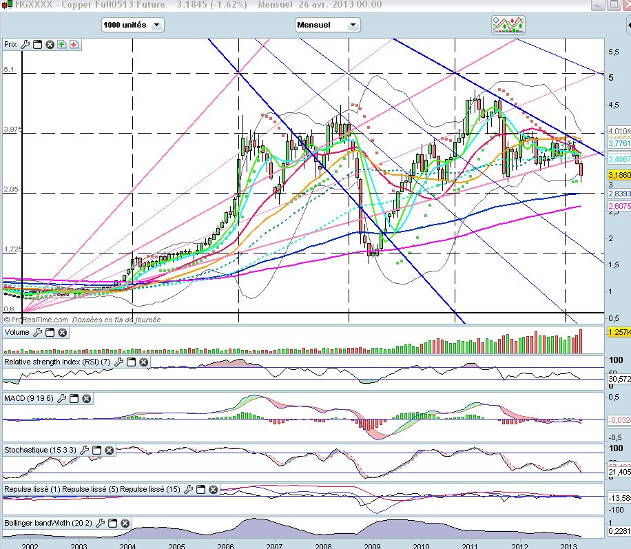631x549 pixels.
Task: Close the Repulse lissé panel
Action: coord(214,490)
